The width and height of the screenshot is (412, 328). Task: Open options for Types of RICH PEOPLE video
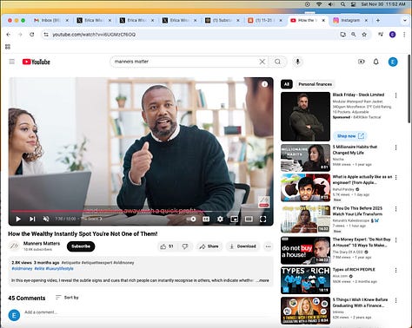[x=396, y=270]
